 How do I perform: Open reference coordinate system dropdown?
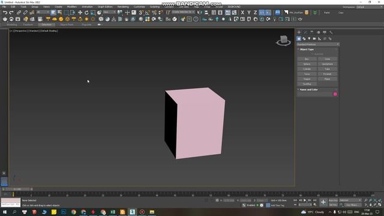pos(109,12)
